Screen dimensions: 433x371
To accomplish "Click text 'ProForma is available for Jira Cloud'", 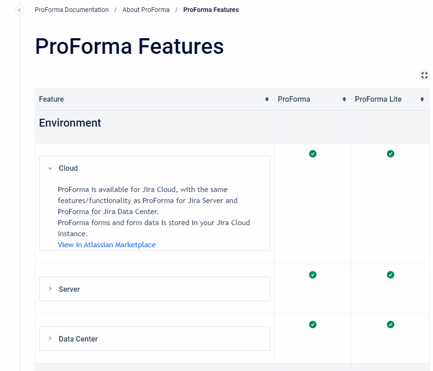I will (x=117, y=190).
